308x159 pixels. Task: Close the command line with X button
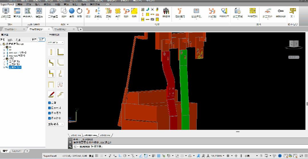pyautogui.click(x=70, y=142)
